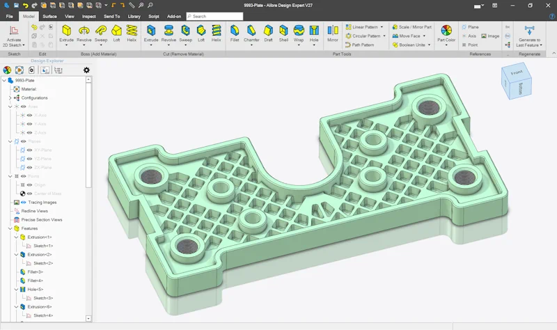Screen dimensions: 557x330
Task: Expand the Configurations node
Action: click(x=10, y=97)
